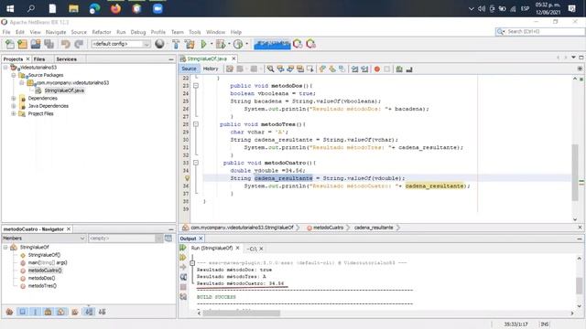This screenshot has height=329, width=586.
Task: Click the New File toolbar icon
Action: coord(10,44)
